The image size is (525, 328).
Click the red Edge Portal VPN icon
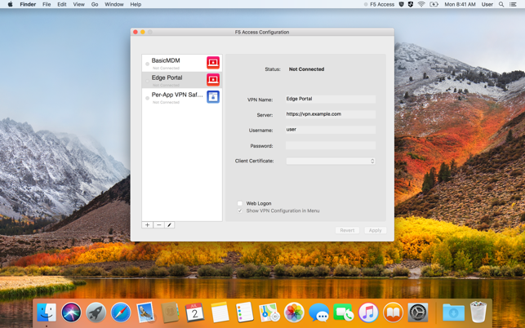click(213, 80)
